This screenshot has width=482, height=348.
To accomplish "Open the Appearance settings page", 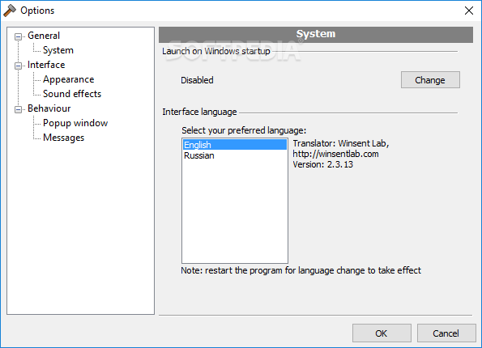I will 68,79.
